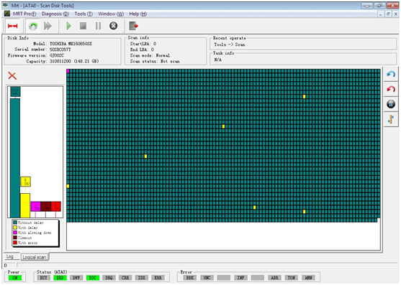Click the orange marker icon in side panel
401x285 pixels.
tap(391, 119)
